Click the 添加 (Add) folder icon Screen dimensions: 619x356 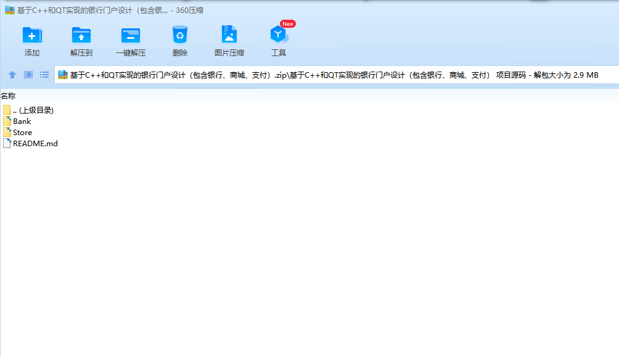[32, 35]
